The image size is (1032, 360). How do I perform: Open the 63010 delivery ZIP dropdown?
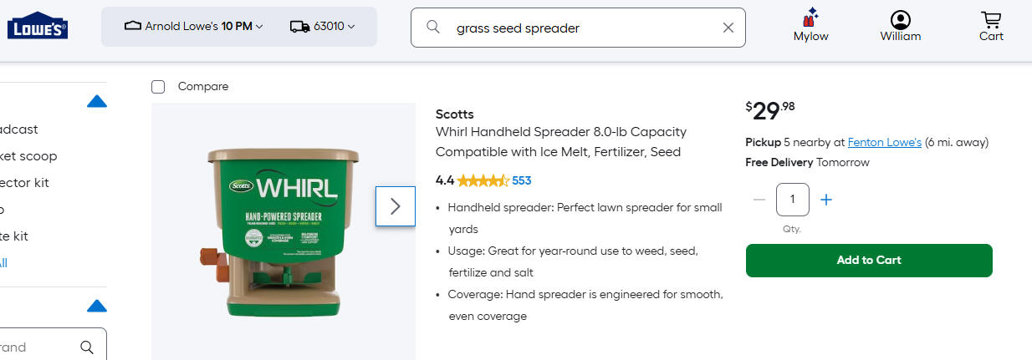(323, 27)
